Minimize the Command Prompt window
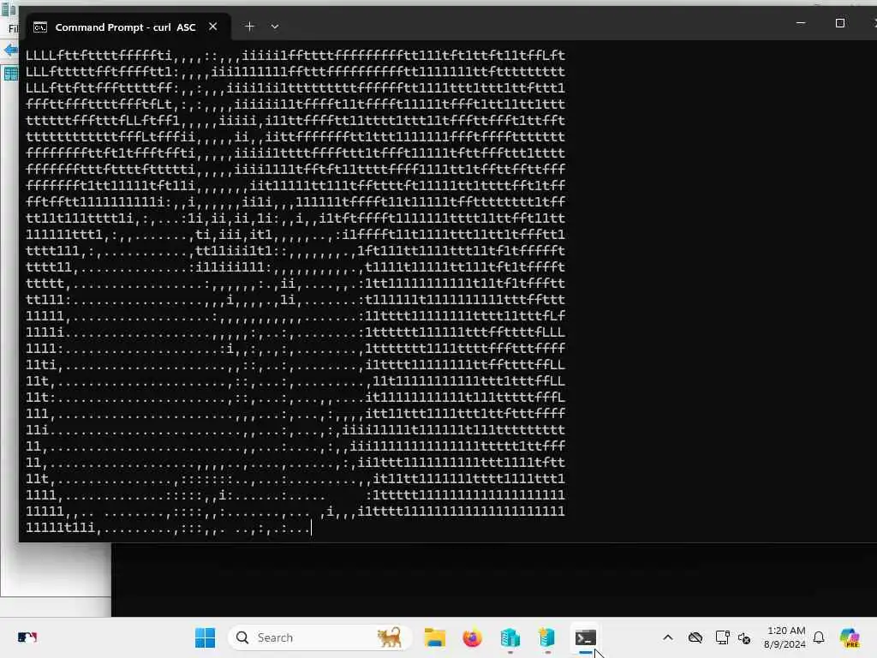 (x=801, y=23)
